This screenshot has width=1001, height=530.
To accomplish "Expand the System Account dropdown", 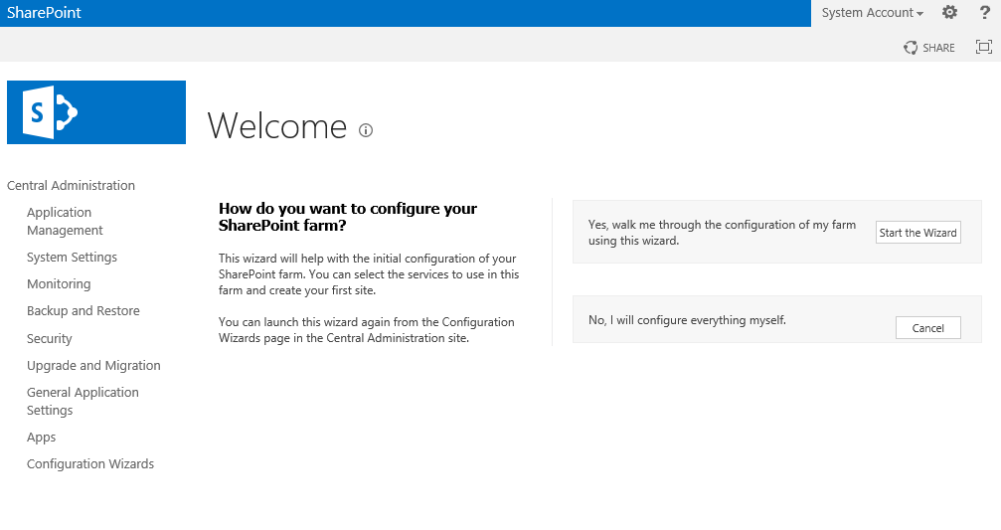I will (x=872, y=13).
